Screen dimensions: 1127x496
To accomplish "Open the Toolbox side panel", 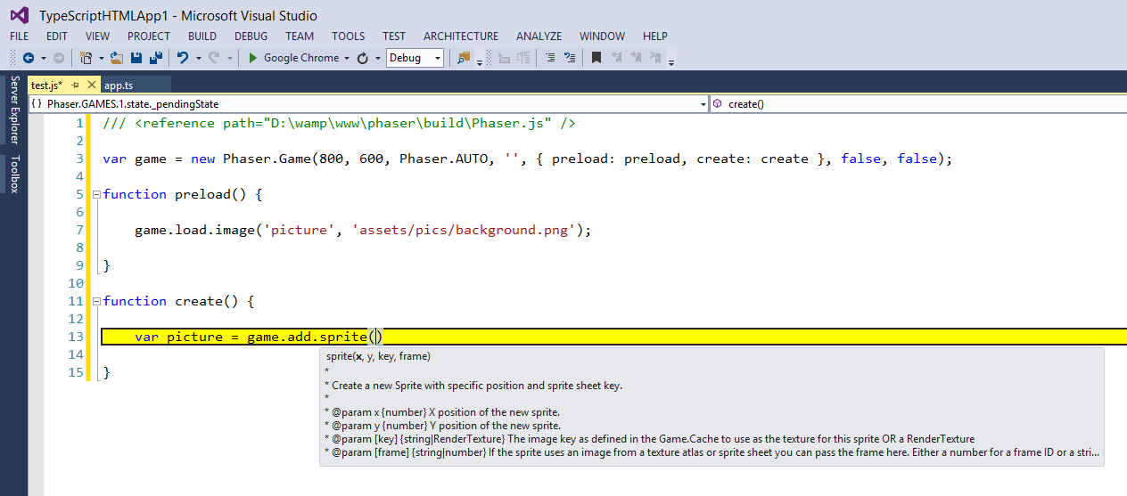I will (x=14, y=175).
